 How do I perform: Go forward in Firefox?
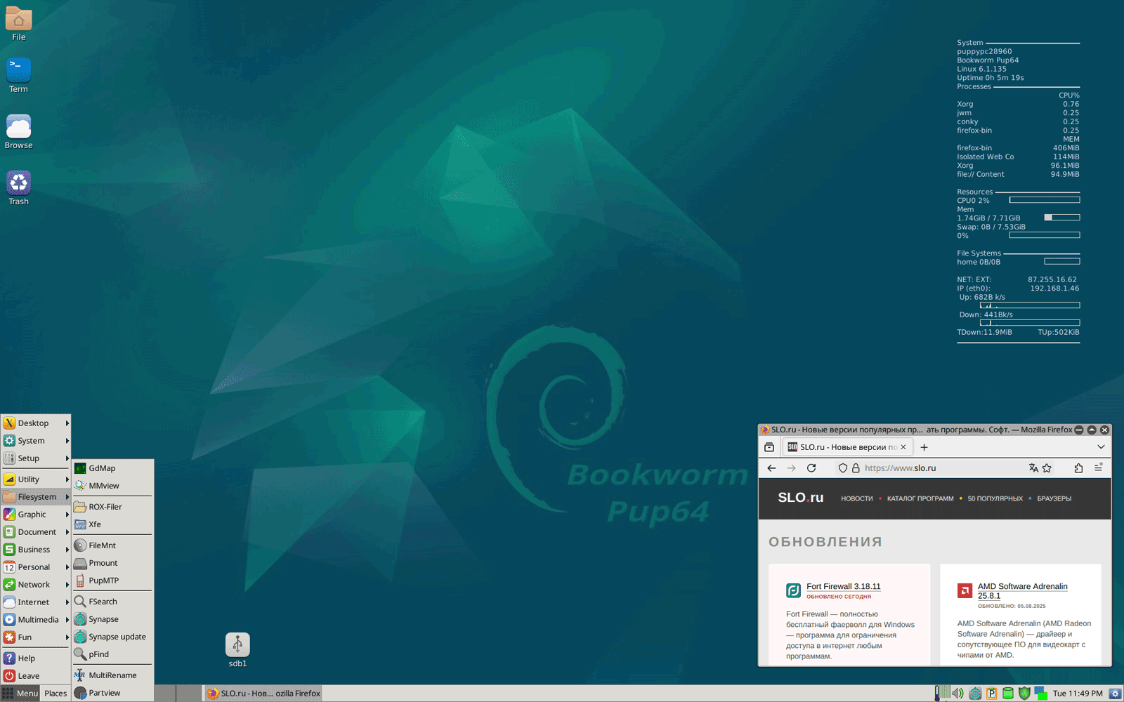(x=792, y=468)
